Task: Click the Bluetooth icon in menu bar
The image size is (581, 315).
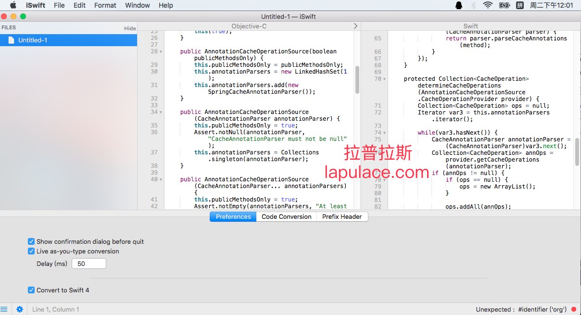Action: point(473,5)
